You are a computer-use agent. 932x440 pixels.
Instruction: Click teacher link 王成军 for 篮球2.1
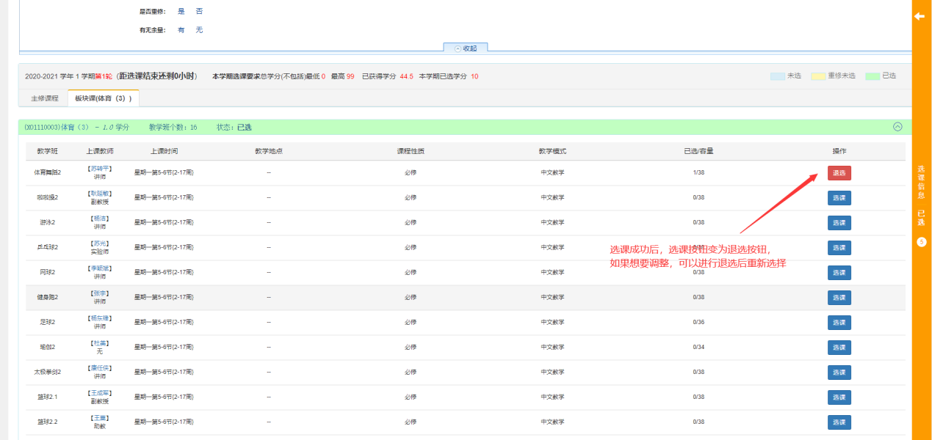(100, 393)
